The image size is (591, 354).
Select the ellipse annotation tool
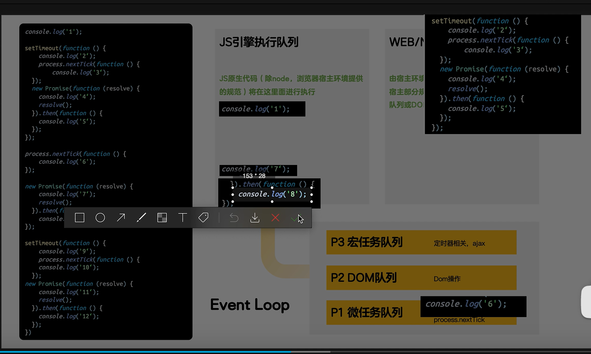100,218
